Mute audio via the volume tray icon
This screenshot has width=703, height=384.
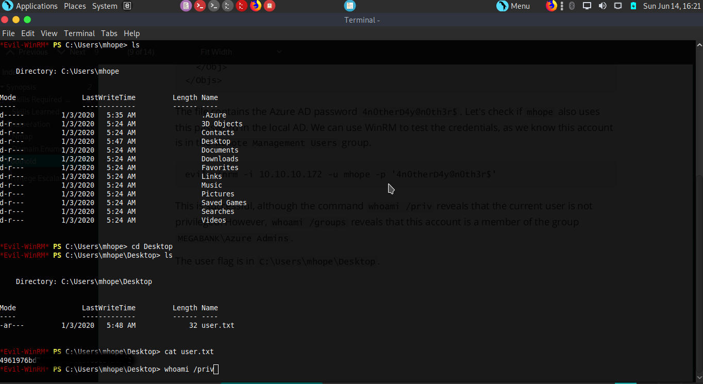coord(602,6)
